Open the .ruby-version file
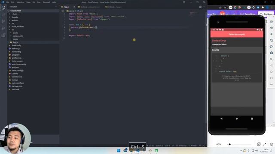The width and height of the screenshot is (275, 154). (x=17, y=61)
